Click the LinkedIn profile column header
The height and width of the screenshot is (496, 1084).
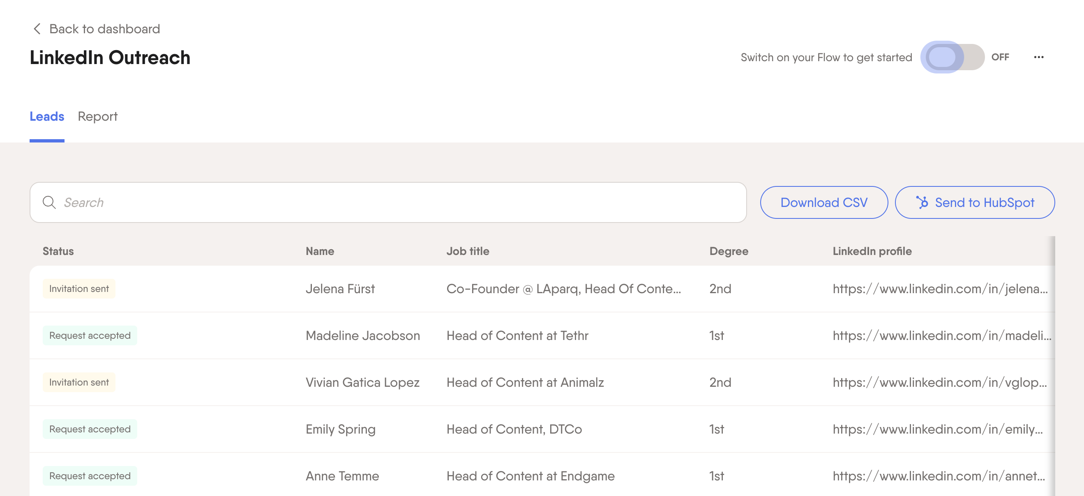tap(872, 251)
